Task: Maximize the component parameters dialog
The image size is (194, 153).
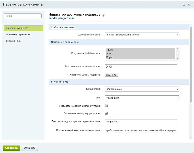Action: (x=184, y=5)
